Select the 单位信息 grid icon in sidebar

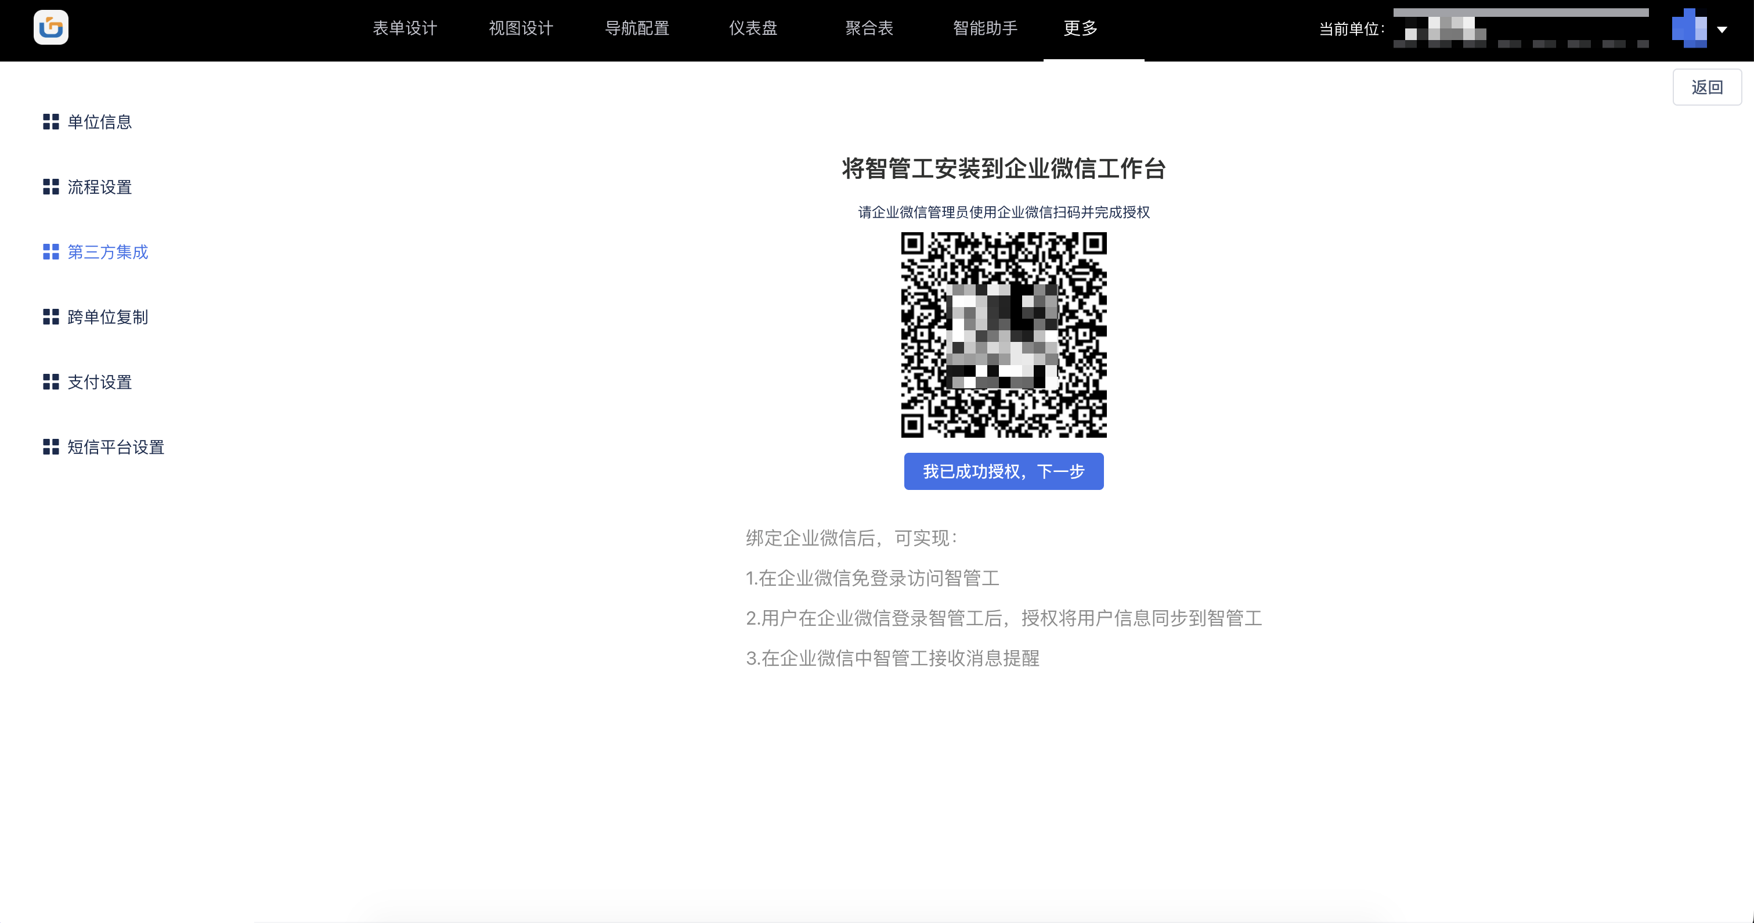[50, 122]
